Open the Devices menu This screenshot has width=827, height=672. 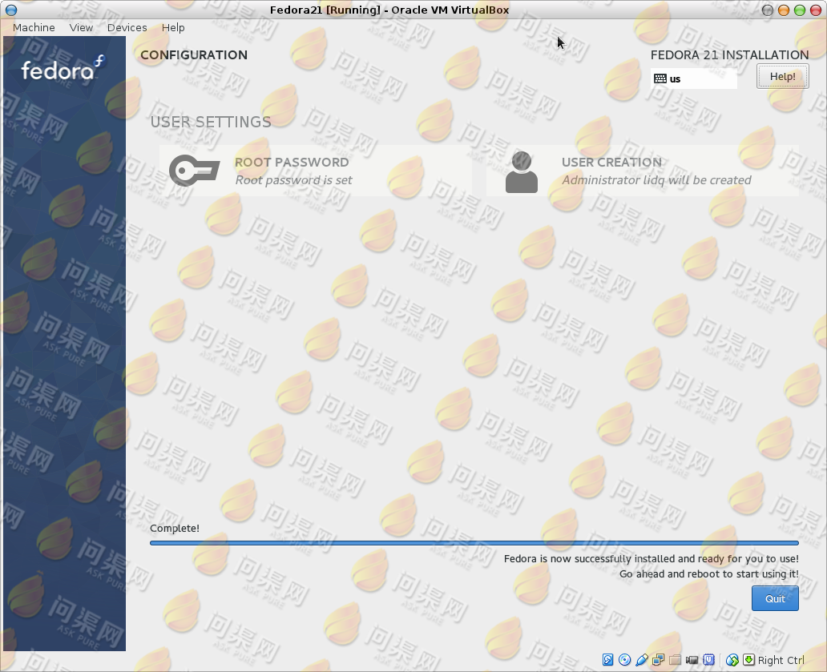pyautogui.click(x=127, y=27)
